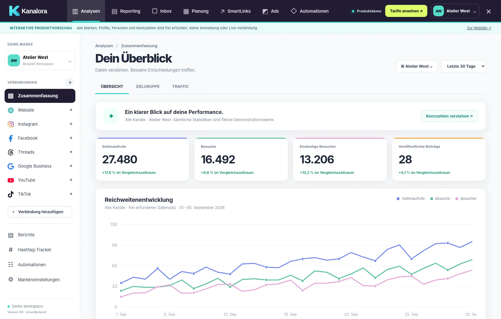This screenshot has height=319, width=501.
Task: Select Zusammenfassung in the sidebar
Action: tap(40, 96)
